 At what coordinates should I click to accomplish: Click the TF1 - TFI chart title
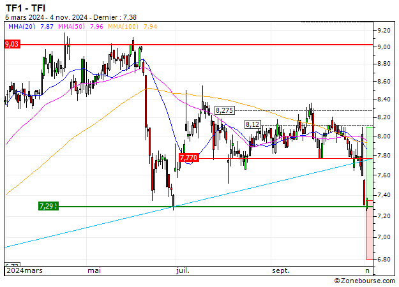pyautogui.click(x=26, y=7)
